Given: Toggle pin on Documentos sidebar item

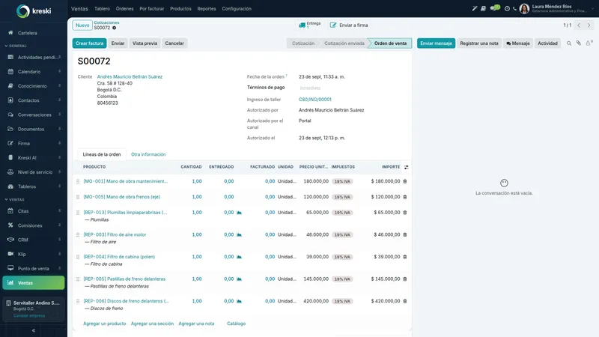Looking at the screenshot, I should tap(60, 129).
